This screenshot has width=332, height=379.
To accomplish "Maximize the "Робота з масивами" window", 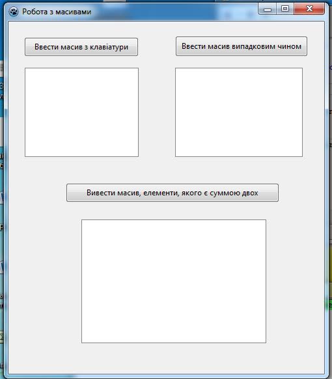I will pyautogui.click(x=285, y=9).
